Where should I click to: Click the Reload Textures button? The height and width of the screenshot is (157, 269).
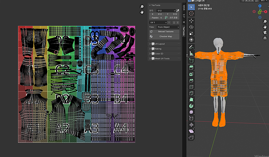pos(165,31)
